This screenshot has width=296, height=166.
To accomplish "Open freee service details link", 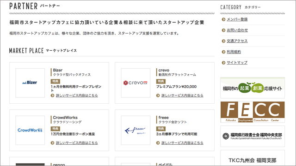I will point(182,143).
